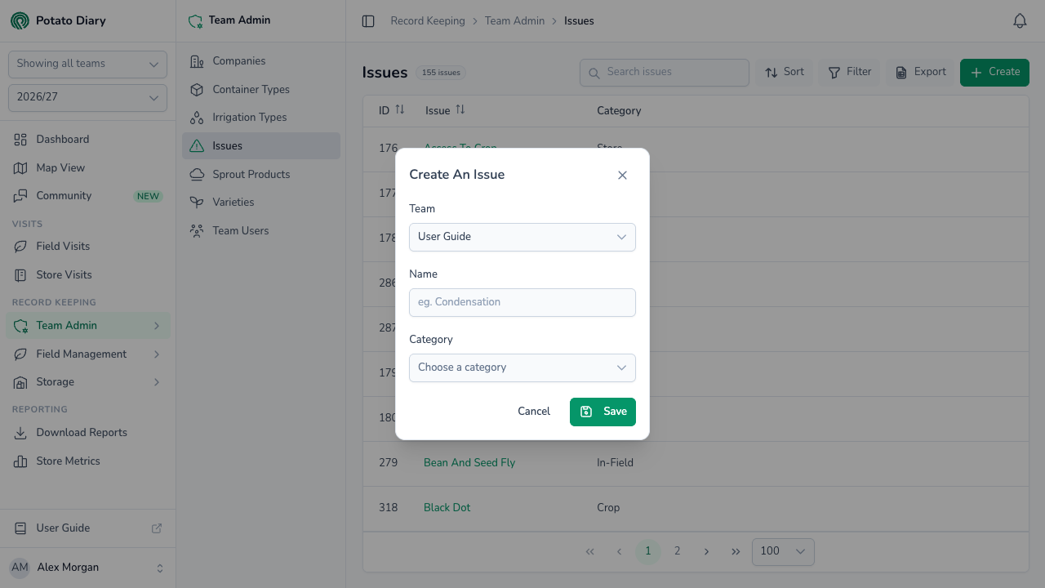Open the Choose a category dropdown

(522, 367)
